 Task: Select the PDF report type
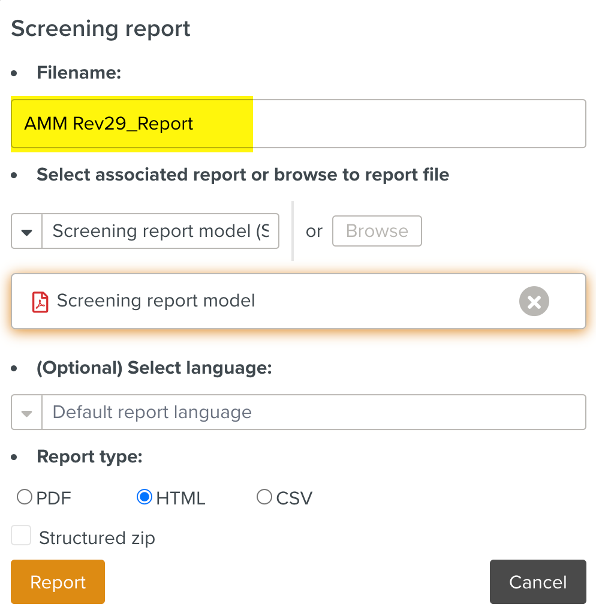(25, 497)
